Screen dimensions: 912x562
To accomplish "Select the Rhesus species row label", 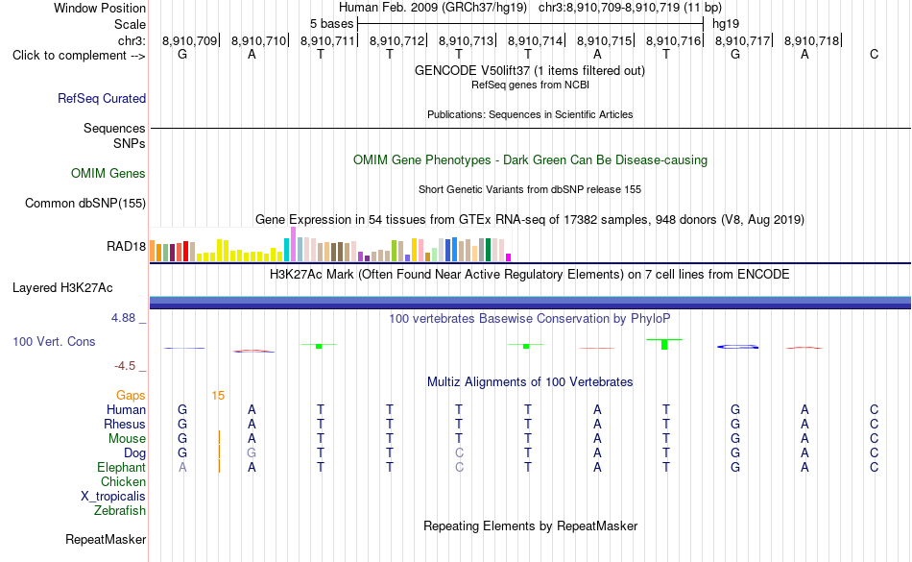I will point(125,424).
